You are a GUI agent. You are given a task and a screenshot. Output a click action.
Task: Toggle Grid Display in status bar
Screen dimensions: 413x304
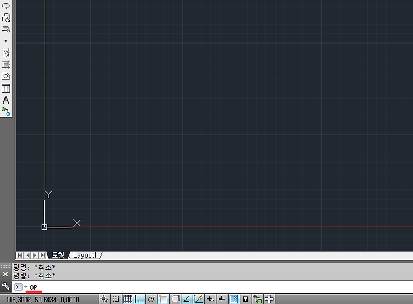pyautogui.click(x=128, y=299)
